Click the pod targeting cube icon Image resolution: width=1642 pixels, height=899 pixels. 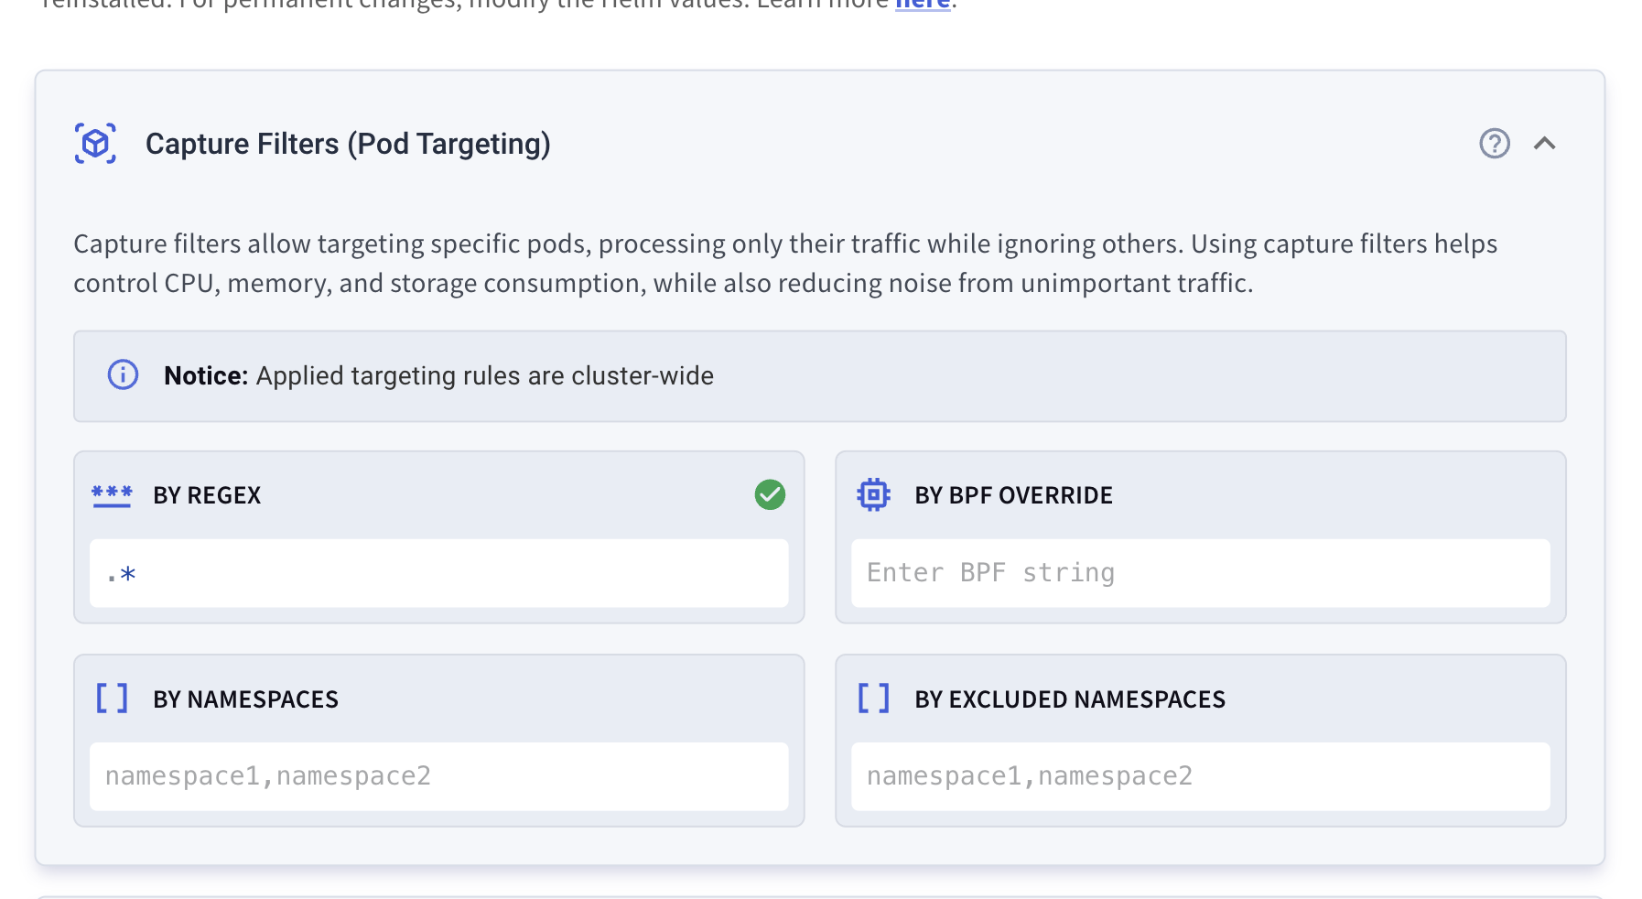(96, 143)
